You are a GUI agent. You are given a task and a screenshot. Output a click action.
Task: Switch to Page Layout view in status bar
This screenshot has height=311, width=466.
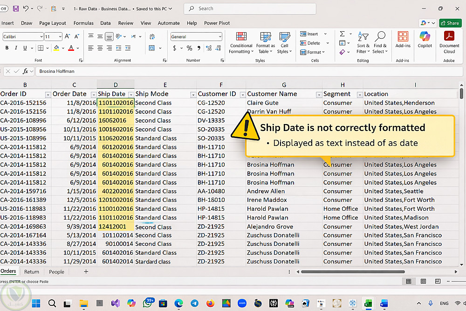(424, 281)
